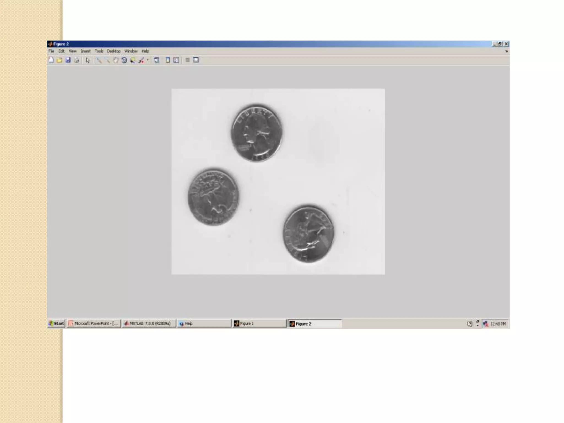Image resolution: width=564 pixels, height=423 pixels.
Task: Click the Open File folder icon
Action: tap(59, 60)
